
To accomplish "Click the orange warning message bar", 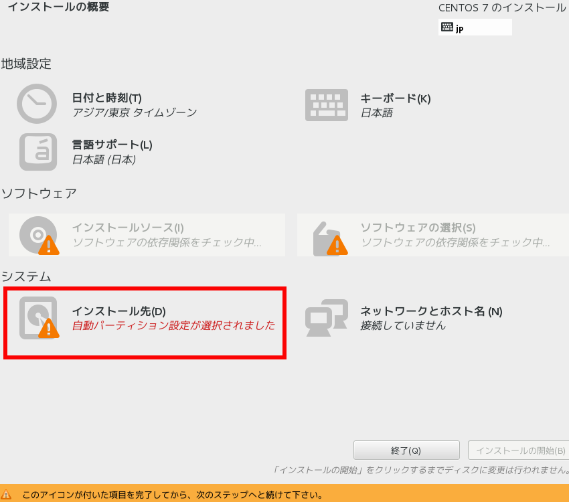I will [x=284, y=494].
